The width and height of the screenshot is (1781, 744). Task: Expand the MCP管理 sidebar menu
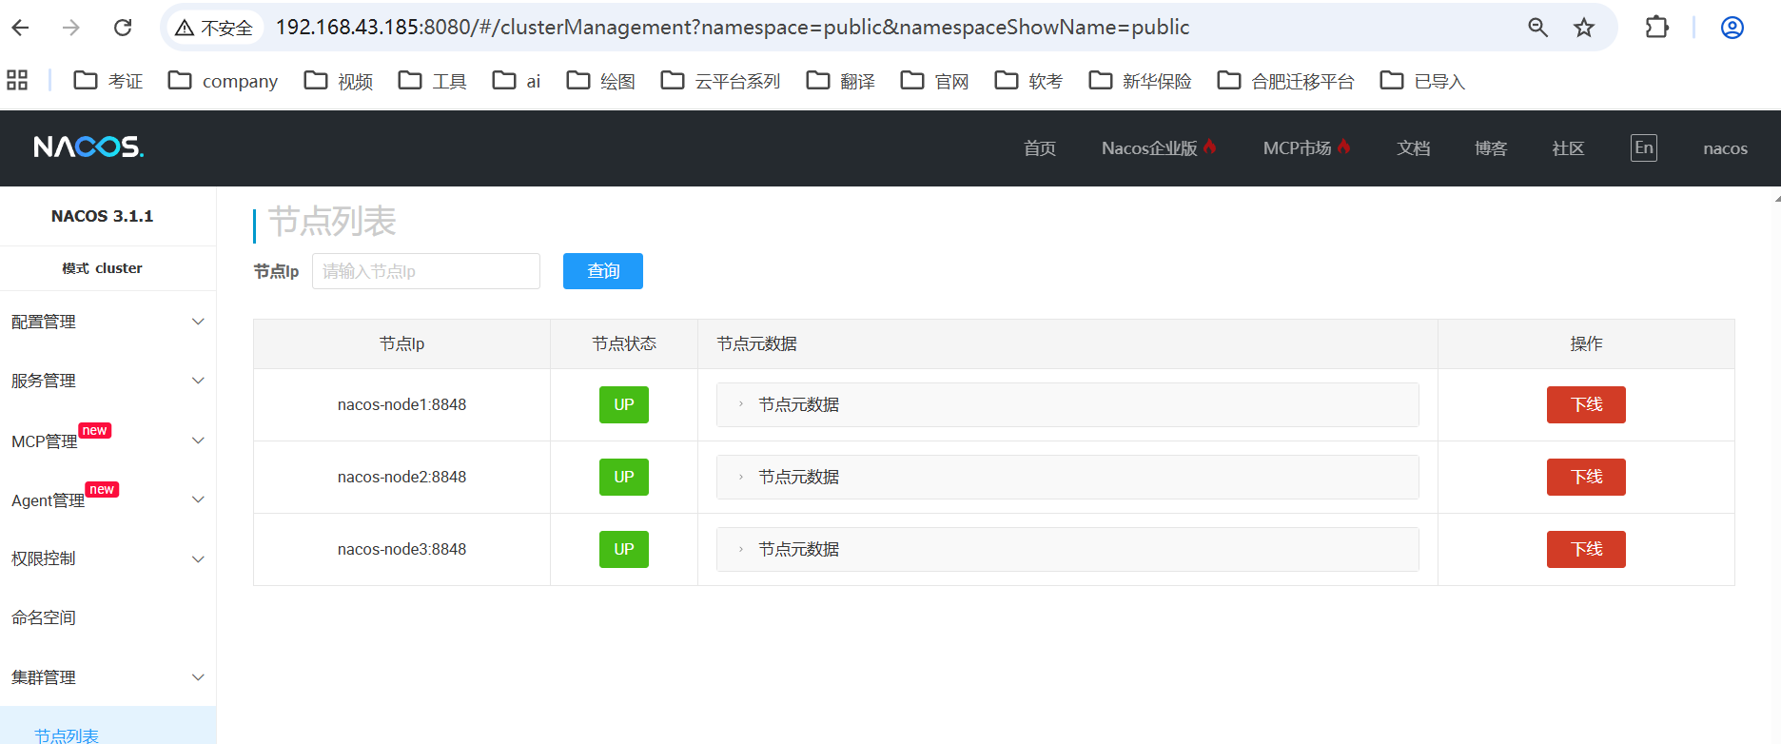click(x=108, y=441)
